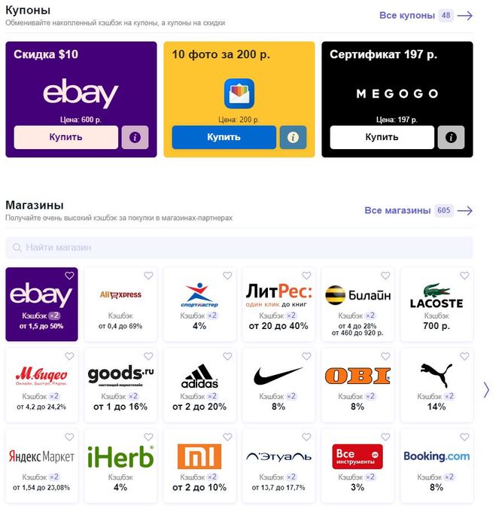Image resolution: width=496 pixels, height=509 pixels.
Task: Open info icon on MEGOGO certificate
Action: [x=451, y=137]
